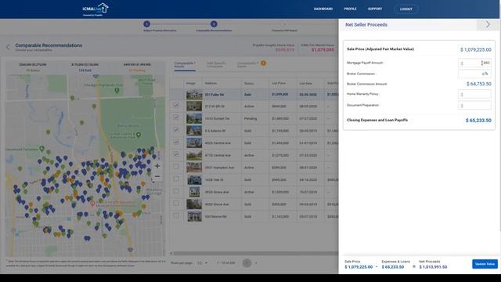Click the orange badge on Comparable tab

point(263,63)
